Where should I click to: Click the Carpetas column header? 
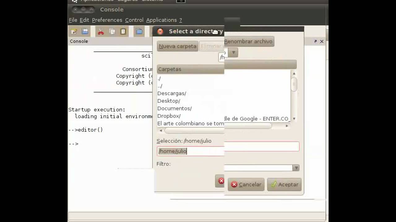point(191,69)
